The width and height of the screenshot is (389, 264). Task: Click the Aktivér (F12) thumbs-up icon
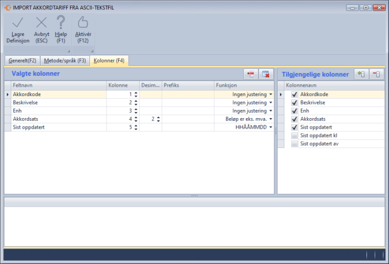(x=83, y=23)
